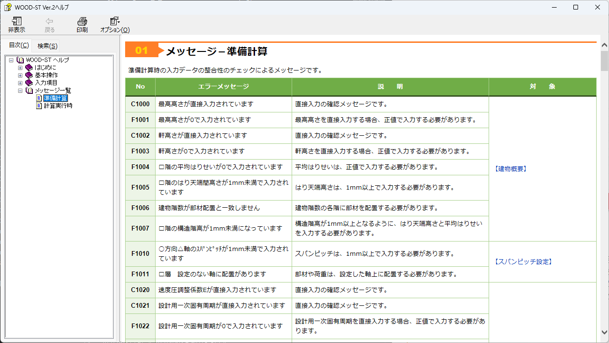Click the open book icon beside メッセージ一覧
The height and width of the screenshot is (343, 609).
[29, 91]
